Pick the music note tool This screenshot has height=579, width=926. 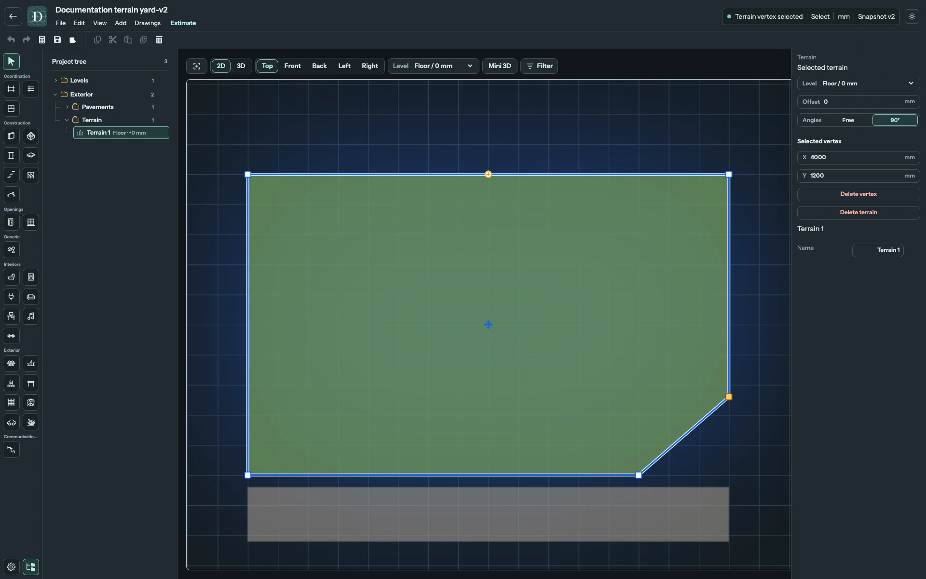pyautogui.click(x=31, y=317)
